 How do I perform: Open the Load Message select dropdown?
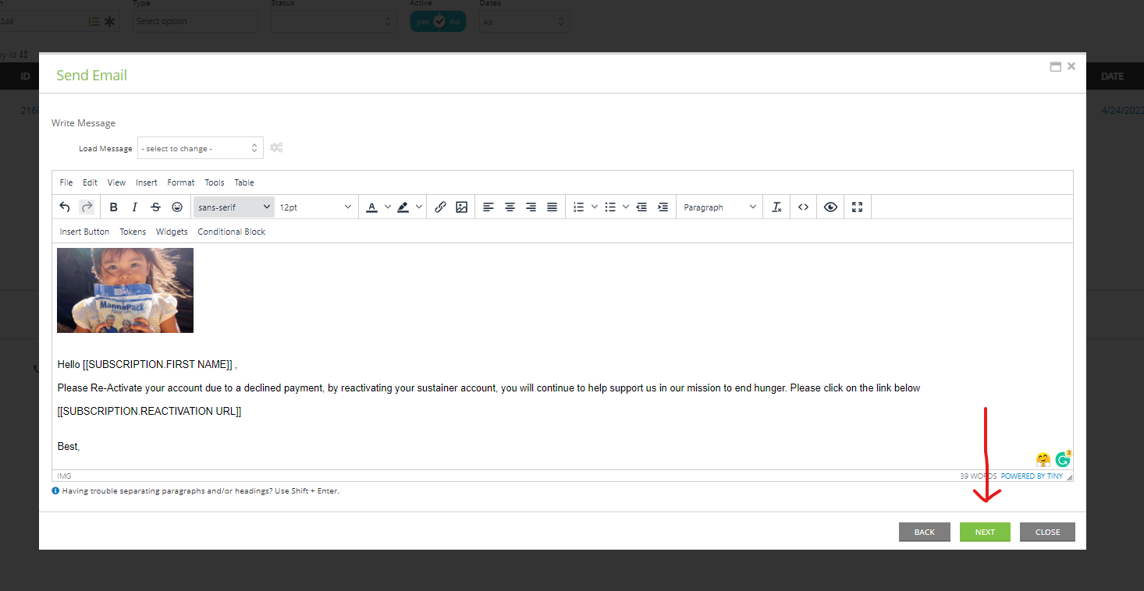pos(201,148)
